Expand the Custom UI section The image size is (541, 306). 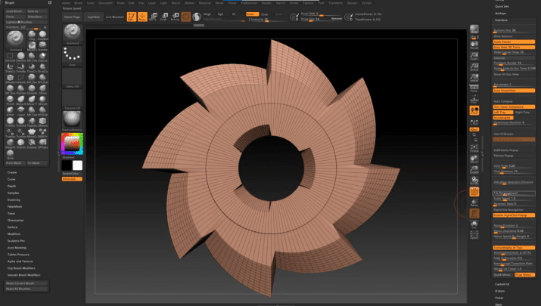[502, 284]
